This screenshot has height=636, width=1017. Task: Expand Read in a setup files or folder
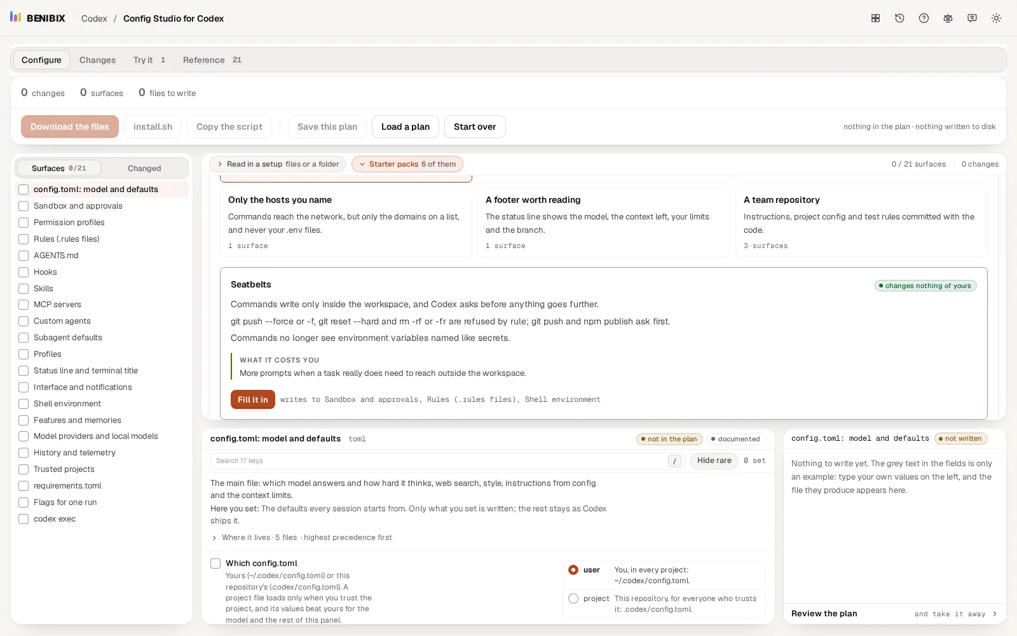(x=278, y=164)
